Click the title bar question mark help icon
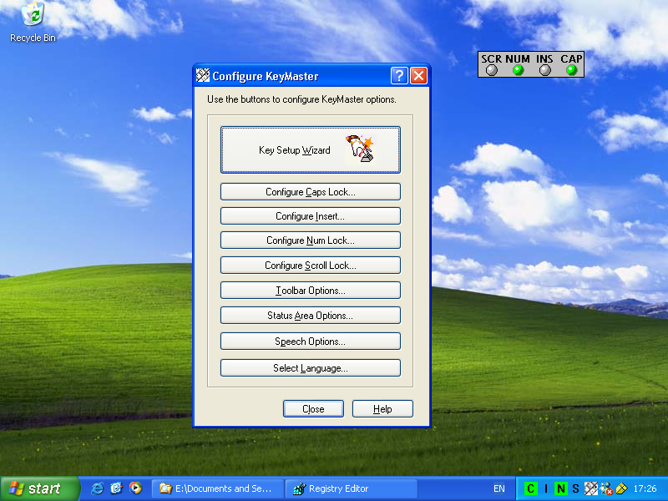 [399, 76]
